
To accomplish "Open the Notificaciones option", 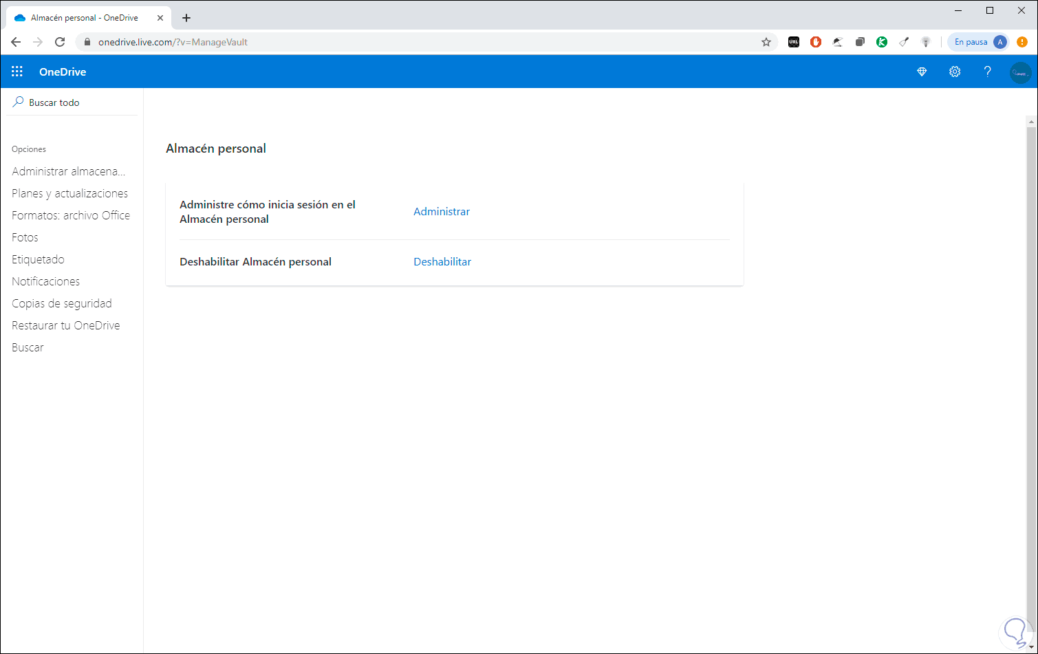I will coord(45,281).
